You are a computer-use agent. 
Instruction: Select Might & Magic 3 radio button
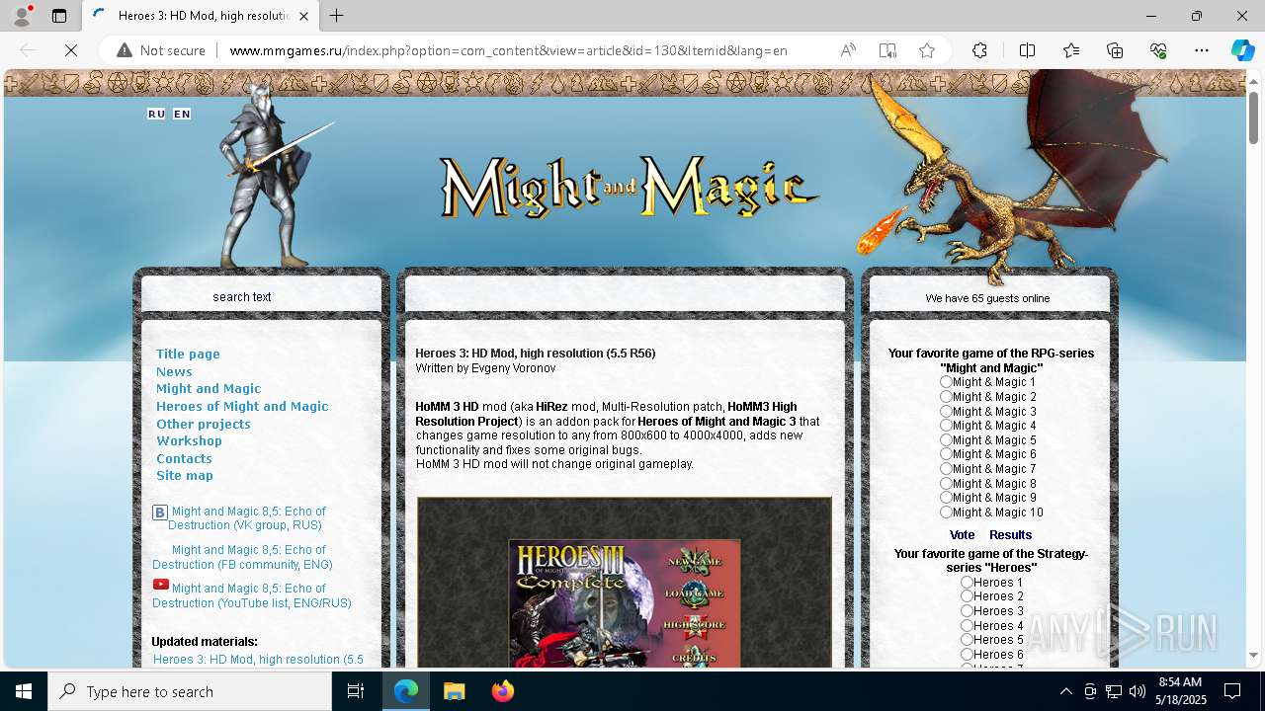(947, 411)
